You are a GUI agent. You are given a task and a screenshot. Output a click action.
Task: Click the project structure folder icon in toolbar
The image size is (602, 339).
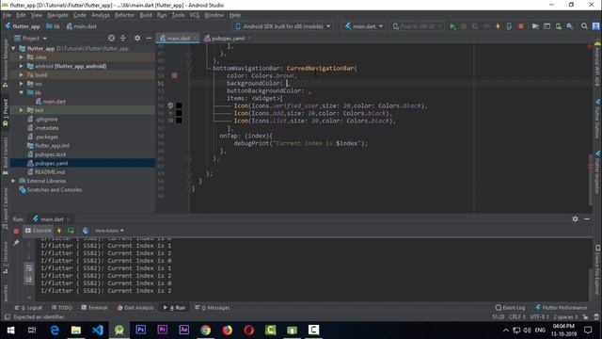[x=535, y=26]
